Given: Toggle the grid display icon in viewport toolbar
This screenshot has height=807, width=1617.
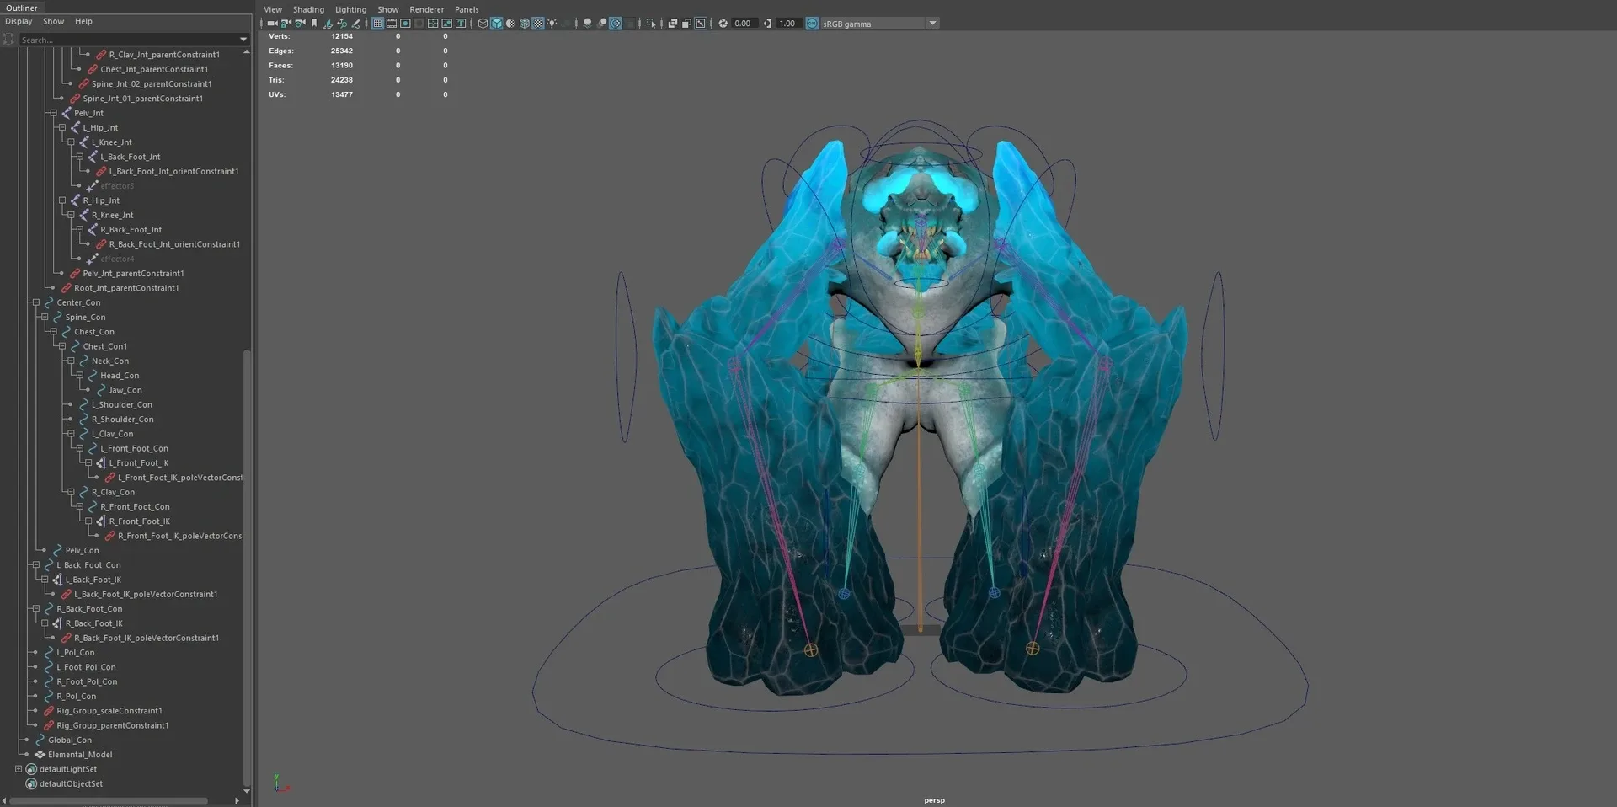Looking at the screenshot, I should [377, 24].
